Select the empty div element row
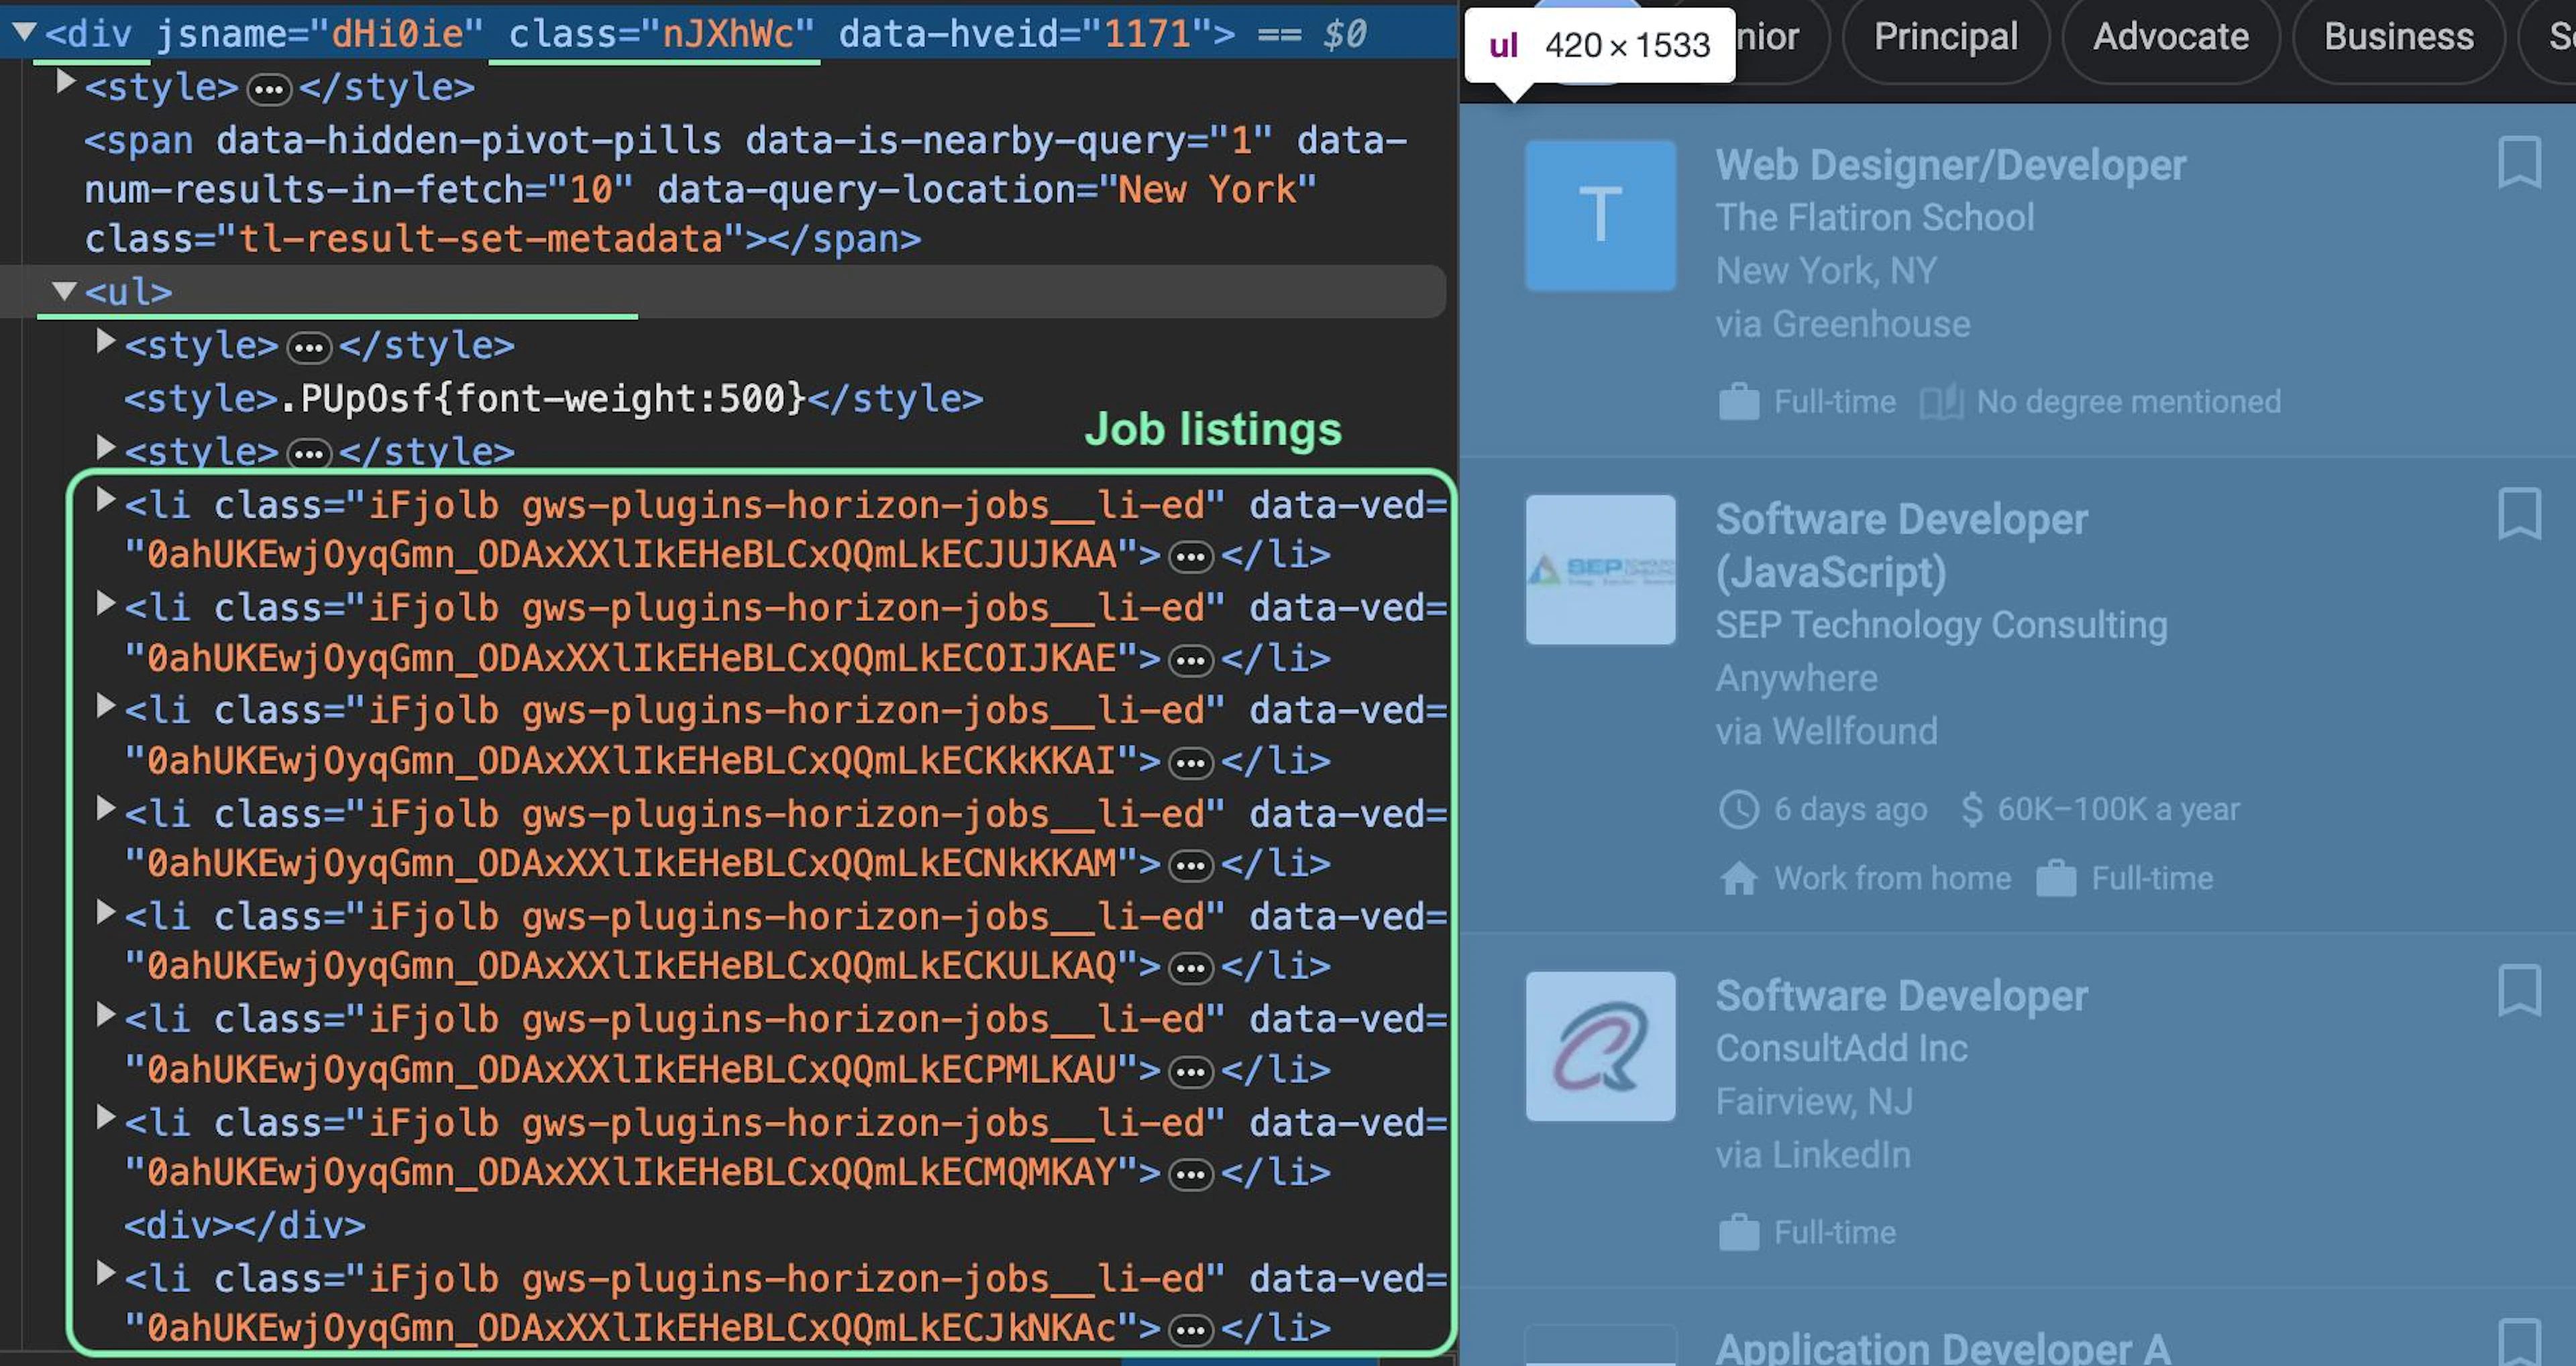 coord(245,1225)
